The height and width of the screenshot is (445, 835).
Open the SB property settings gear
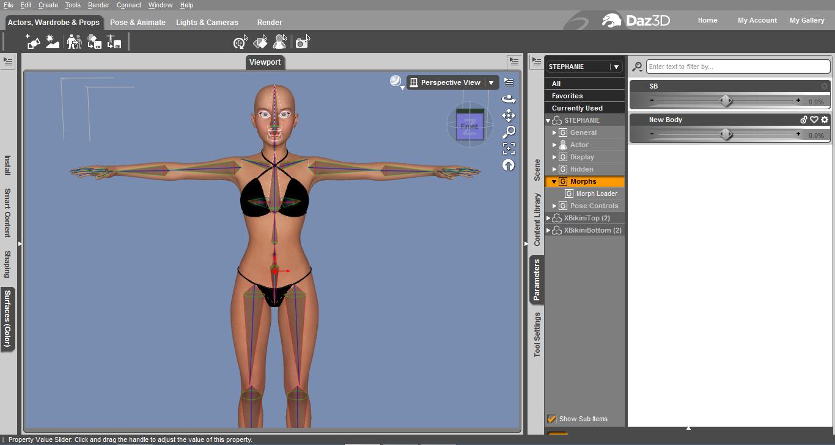[x=825, y=86]
